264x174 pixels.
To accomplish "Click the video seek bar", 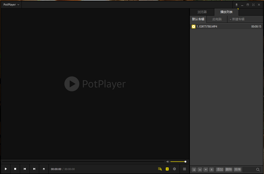I will (x=83, y=162).
